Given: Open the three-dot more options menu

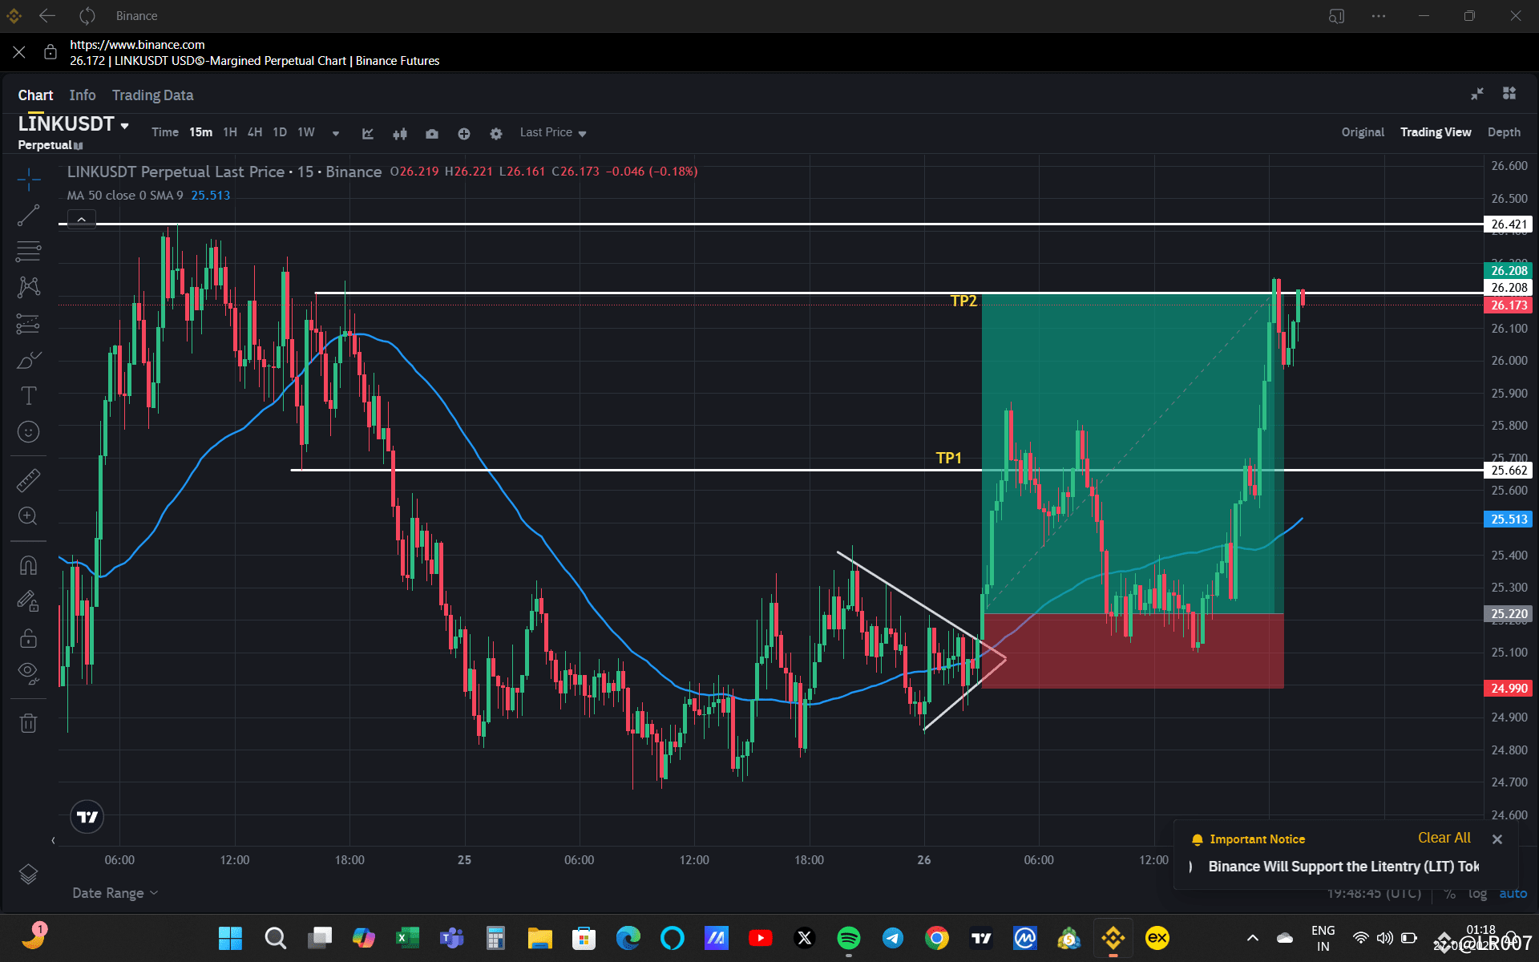Looking at the screenshot, I should [x=1379, y=16].
